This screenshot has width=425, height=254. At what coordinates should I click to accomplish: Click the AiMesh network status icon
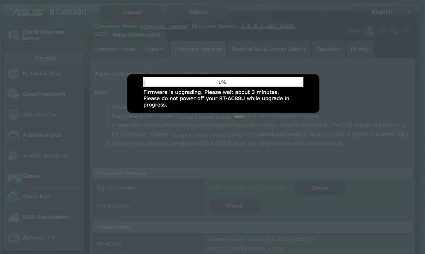pos(369,31)
